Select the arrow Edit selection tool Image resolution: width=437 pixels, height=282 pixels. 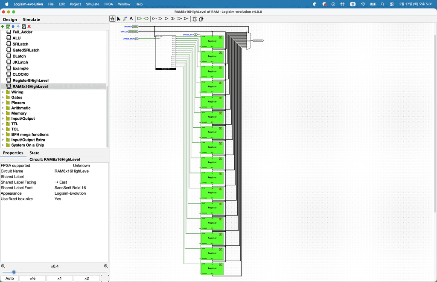pos(119,19)
